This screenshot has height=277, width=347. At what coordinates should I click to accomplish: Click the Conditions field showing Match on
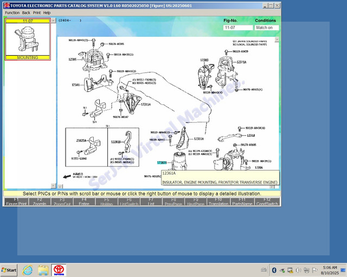pos(267,28)
